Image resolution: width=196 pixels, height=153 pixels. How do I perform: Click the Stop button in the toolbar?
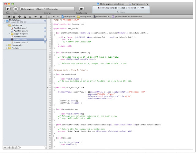click(x=16, y=9)
